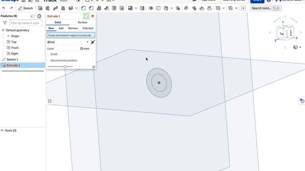This screenshot has width=305, height=171.
Task: Select the Chamfer tool
Action: click(91, 8)
